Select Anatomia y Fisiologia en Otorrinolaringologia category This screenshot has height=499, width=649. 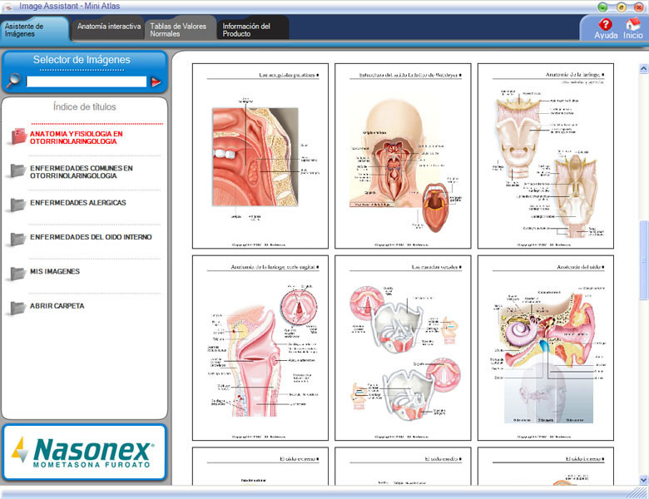tap(77, 137)
